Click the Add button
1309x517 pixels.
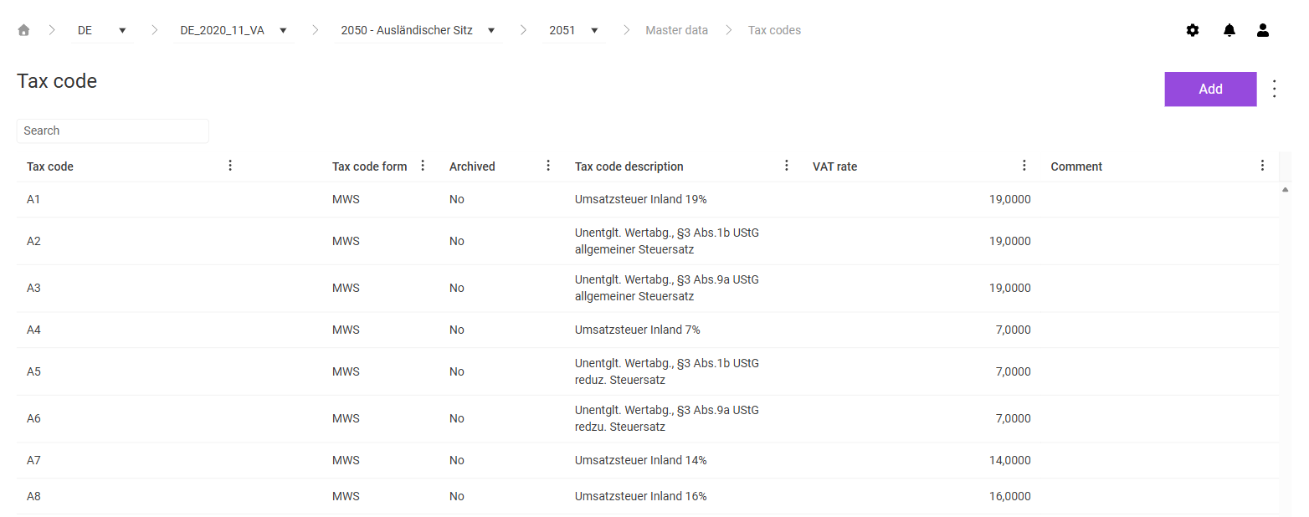tap(1210, 90)
